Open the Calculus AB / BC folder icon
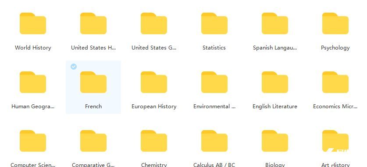367x167 pixels. click(214, 141)
